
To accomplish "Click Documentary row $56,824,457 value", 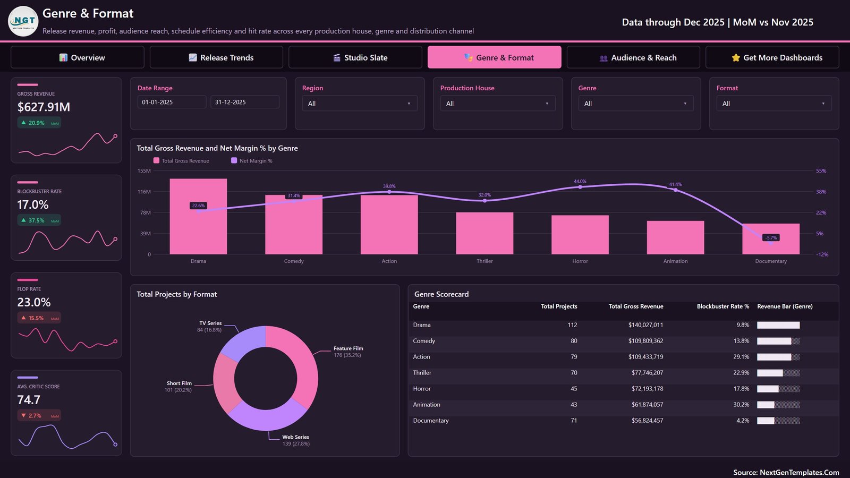I will click(x=647, y=421).
